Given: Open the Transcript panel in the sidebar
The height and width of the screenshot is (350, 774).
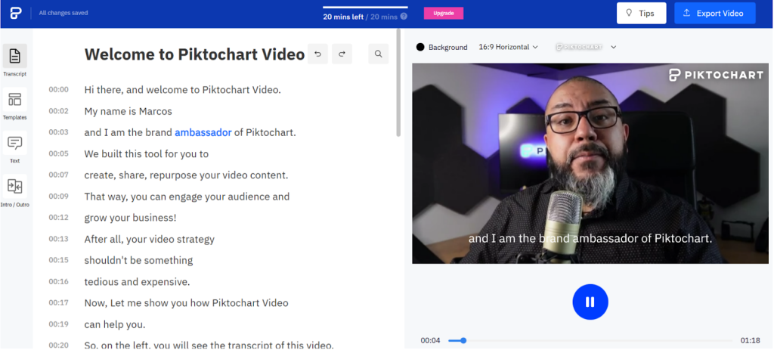Looking at the screenshot, I should click(x=15, y=60).
